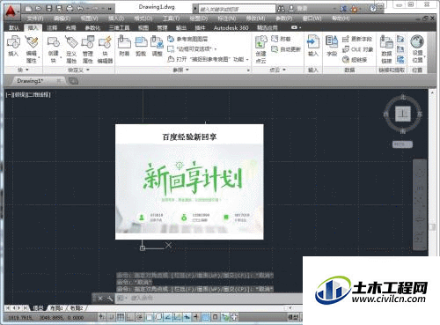Toggle Grid Display in status bar

click(x=121, y=317)
